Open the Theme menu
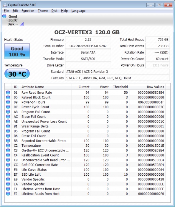This screenshot has width=175, height=207. click(43, 11)
